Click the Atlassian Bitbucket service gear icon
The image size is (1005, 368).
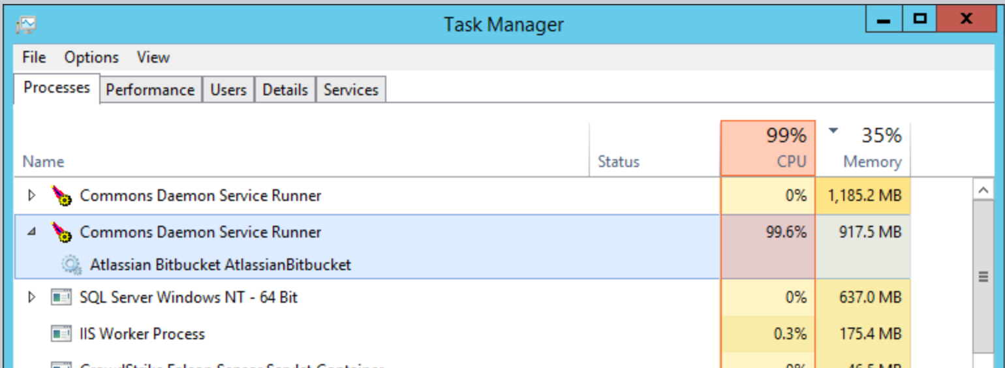[x=71, y=265]
